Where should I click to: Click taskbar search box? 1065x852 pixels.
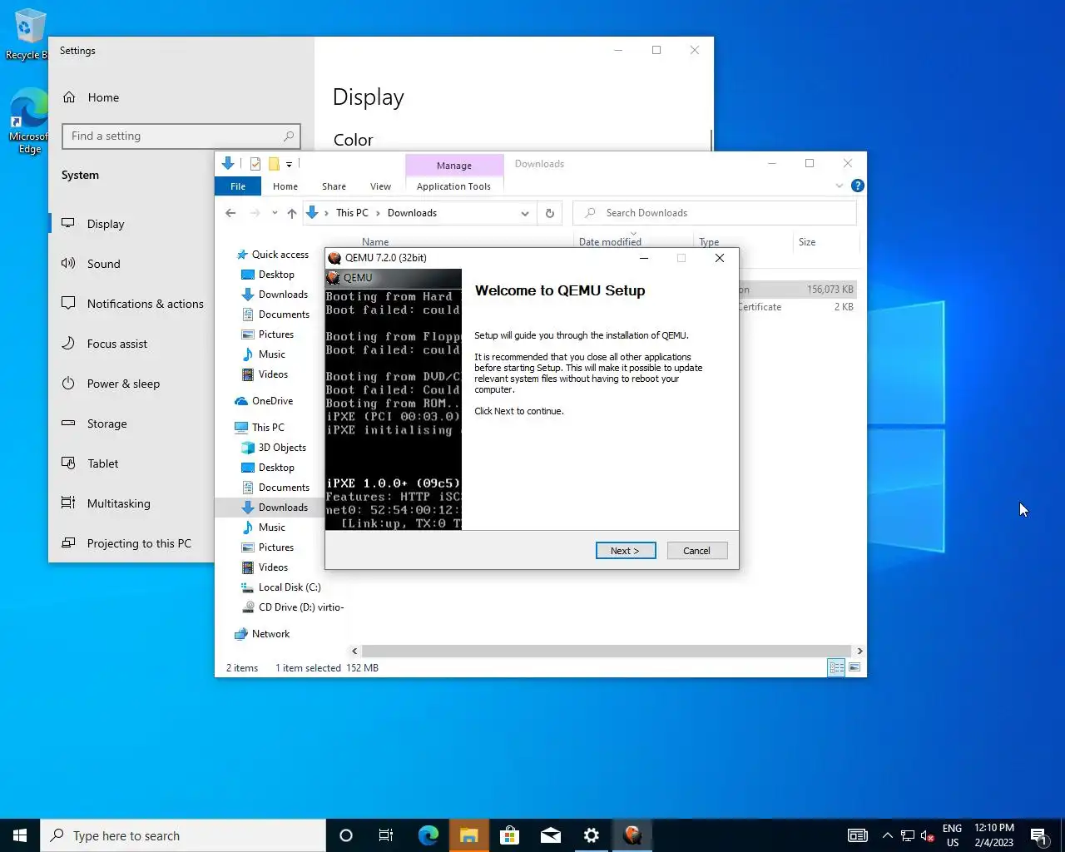(x=183, y=835)
